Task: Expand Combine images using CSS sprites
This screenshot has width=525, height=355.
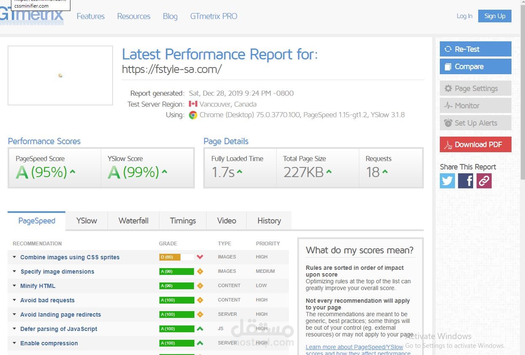Action: [70, 257]
